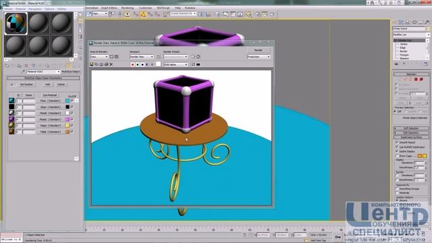Click the Get Material icon in Material Editor
This screenshot has width=432, height=243.
click(x=7, y=66)
